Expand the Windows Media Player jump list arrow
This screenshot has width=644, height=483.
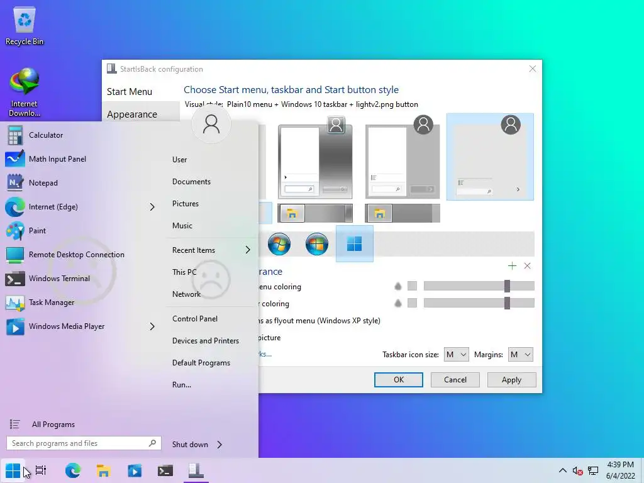tap(152, 326)
